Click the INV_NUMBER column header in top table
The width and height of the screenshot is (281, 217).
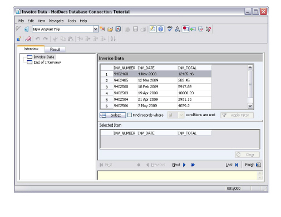pos(125,67)
